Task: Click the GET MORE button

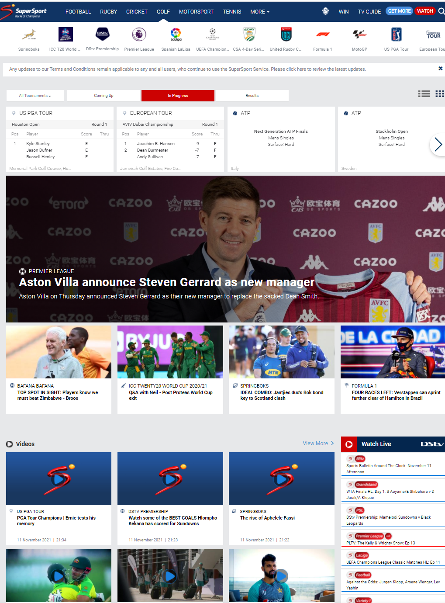Action: (x=399, y=11)
